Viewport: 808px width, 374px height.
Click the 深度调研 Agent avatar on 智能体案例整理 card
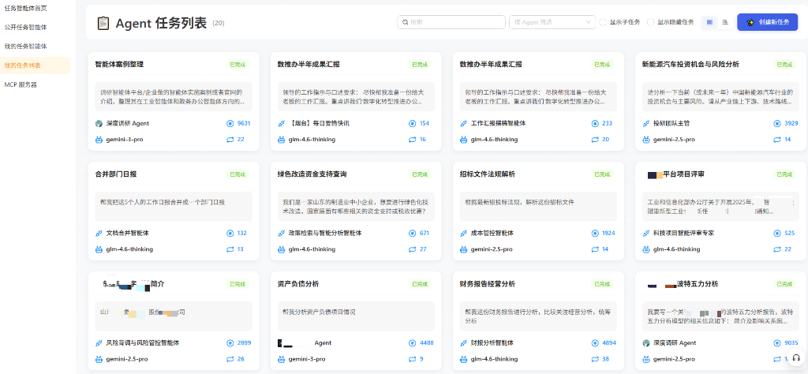click(99, 123)
